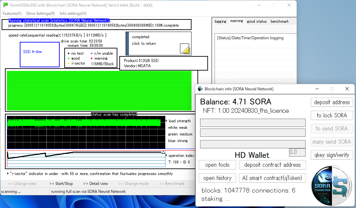The height and width of the screenshot is (208, 356).
Task: Minimize the FromHDDtoSSD main window
Action: coord(259,5)
